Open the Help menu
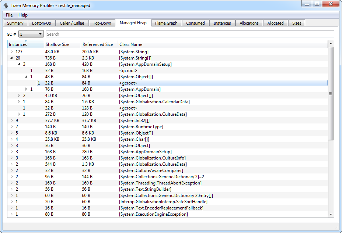The width and height of the screenshot is (342, 233). click(23, 15)
